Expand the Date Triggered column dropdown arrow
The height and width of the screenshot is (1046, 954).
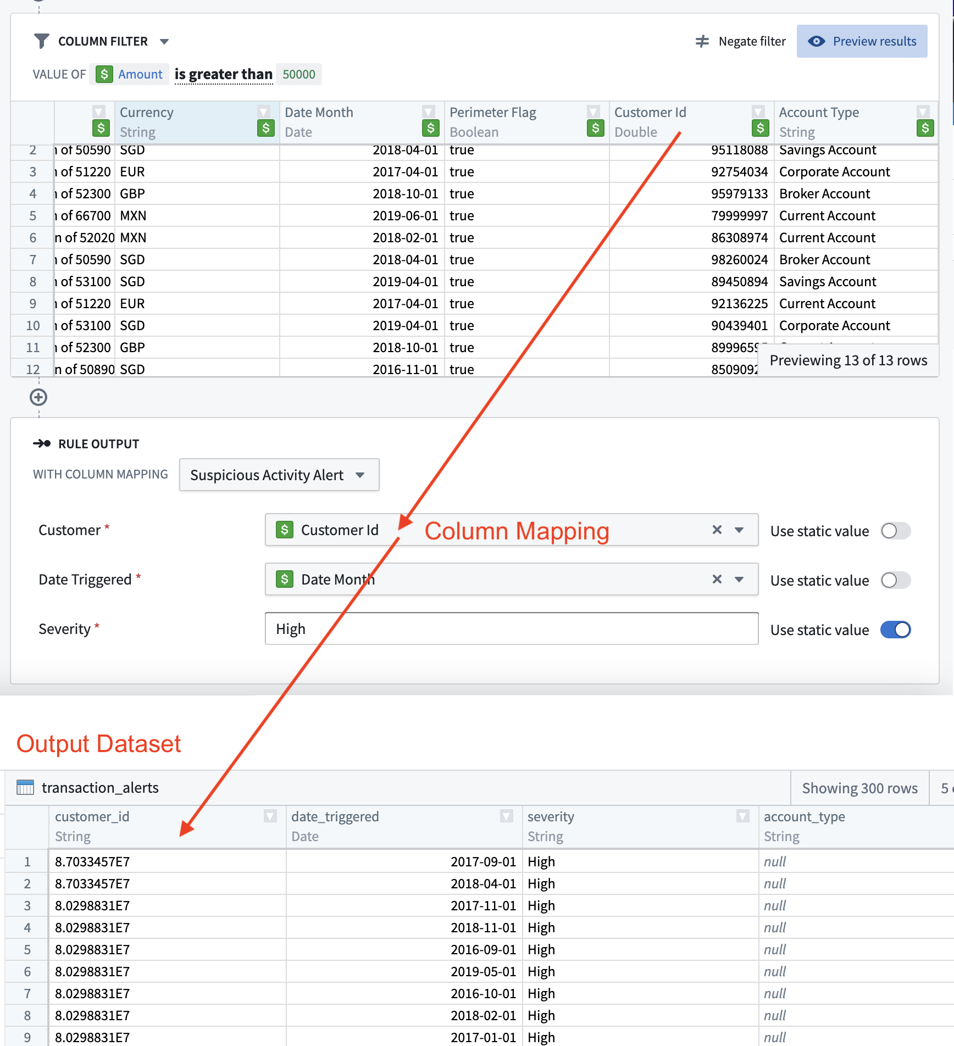click(x=739, y=580)
